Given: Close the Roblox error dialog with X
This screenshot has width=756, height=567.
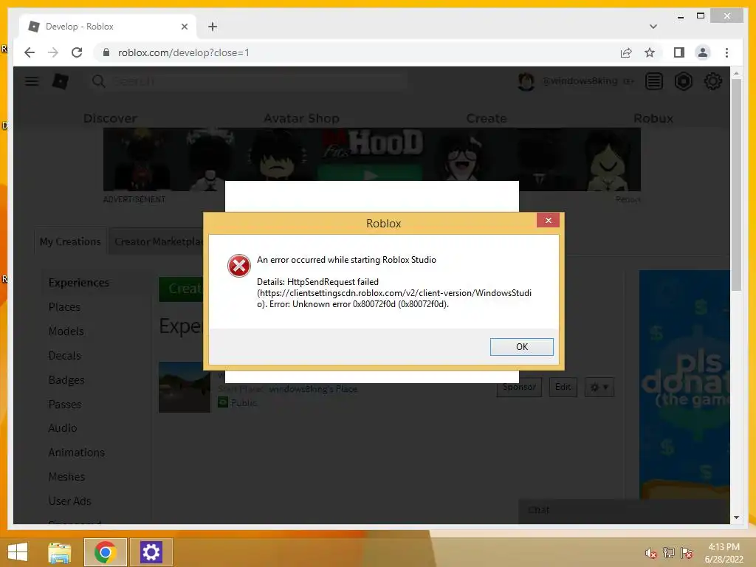Looking at the screenshot, I should click(549, 220).
